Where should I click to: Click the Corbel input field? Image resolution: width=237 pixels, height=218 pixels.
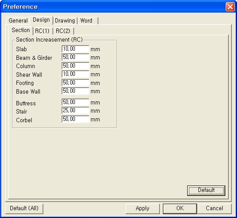(75, 119)
